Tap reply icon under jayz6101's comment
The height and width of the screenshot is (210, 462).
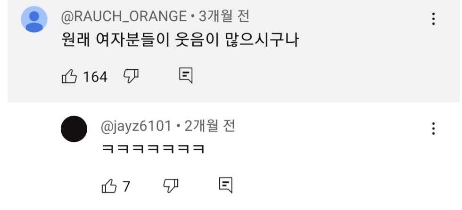click(226, 185)
